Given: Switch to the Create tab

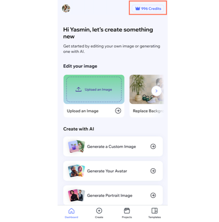Looking at the screenshot, I should (99, 213).
